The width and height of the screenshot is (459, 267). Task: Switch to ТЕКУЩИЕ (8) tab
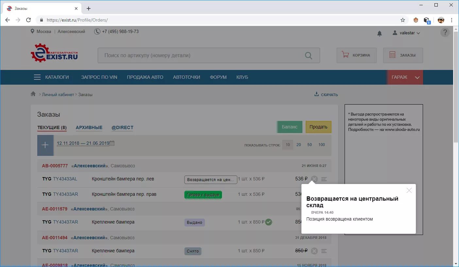52,128
